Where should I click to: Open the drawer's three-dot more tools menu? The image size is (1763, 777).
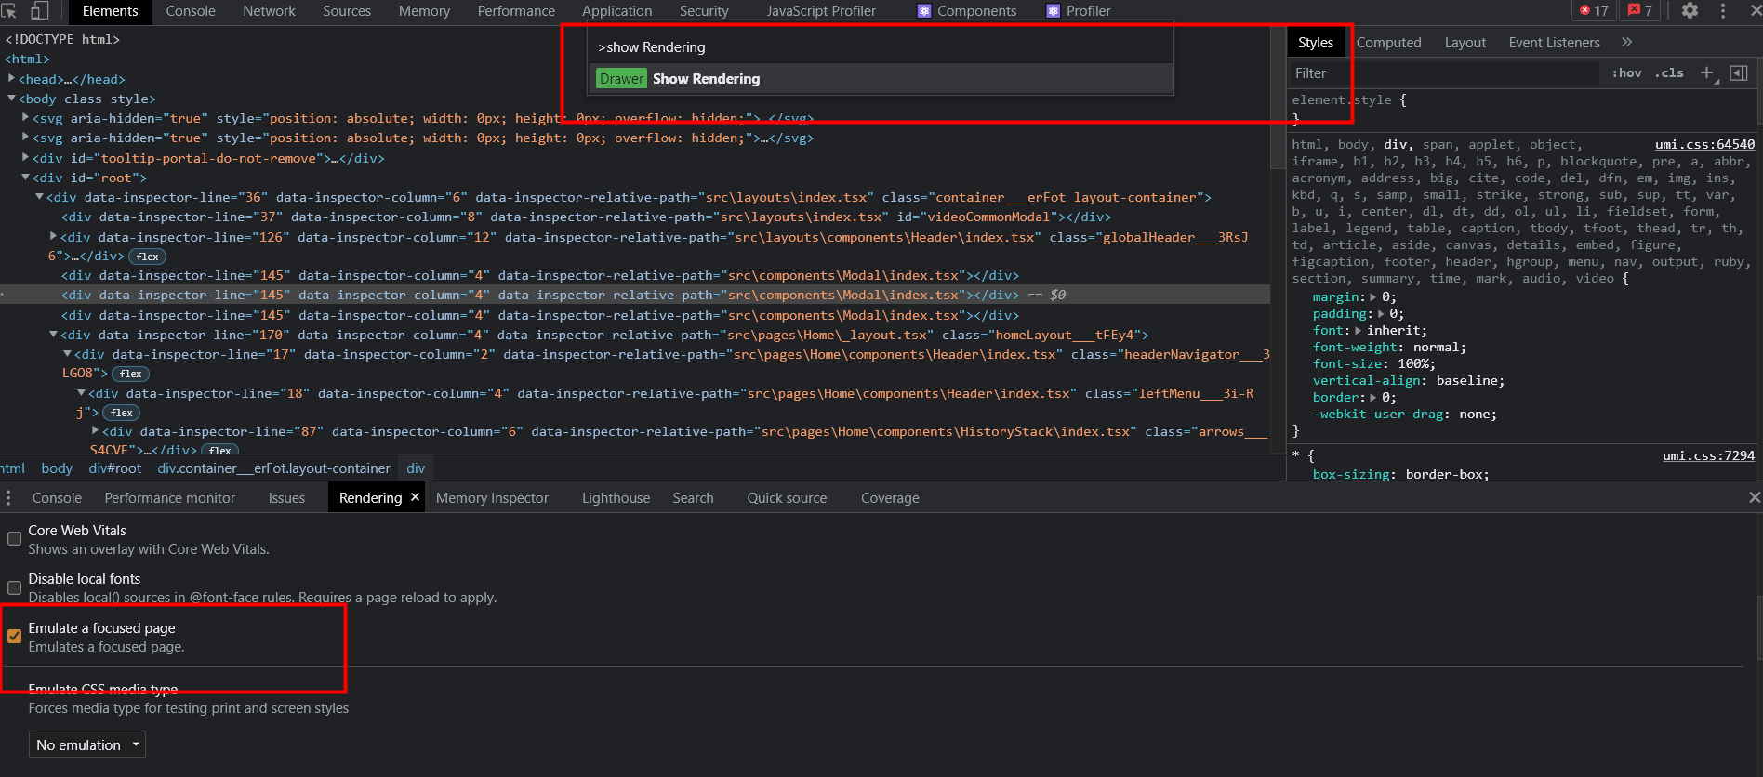(x=8, y=497)
